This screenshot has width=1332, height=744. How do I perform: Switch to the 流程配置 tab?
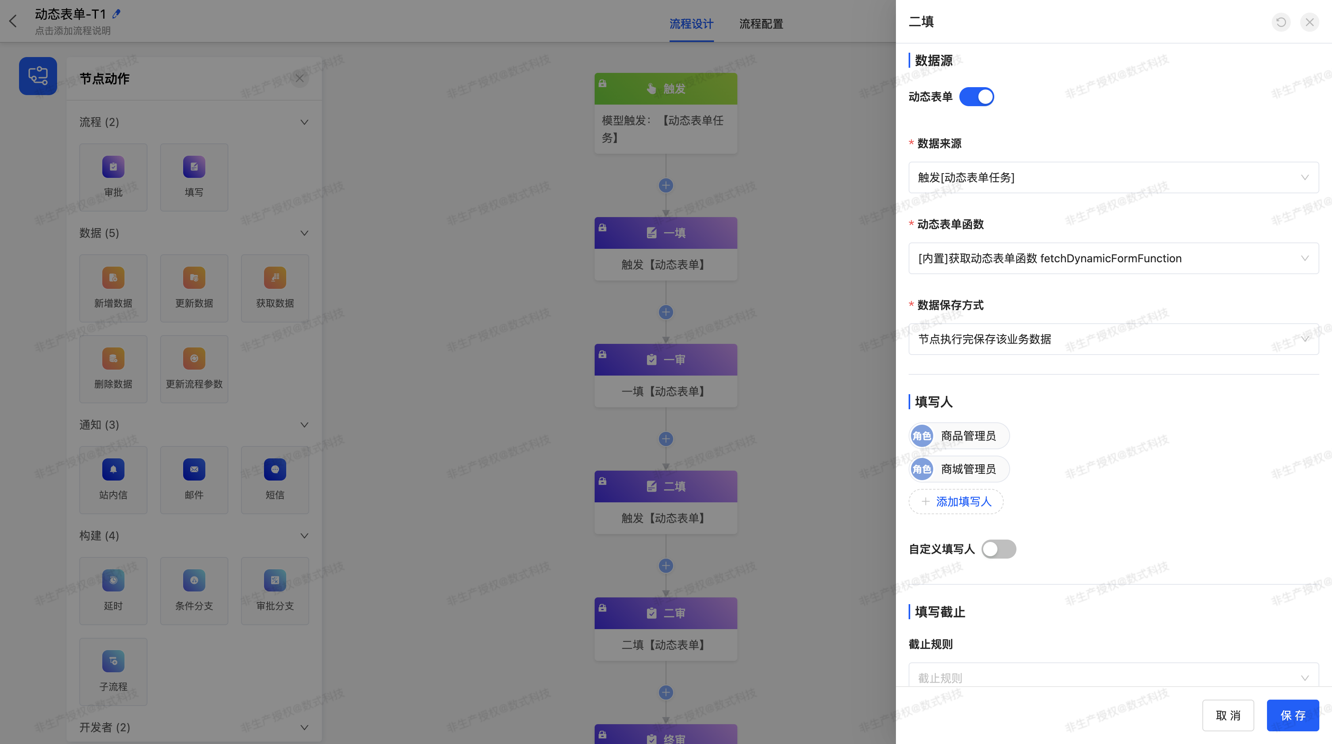coord(760,24)
